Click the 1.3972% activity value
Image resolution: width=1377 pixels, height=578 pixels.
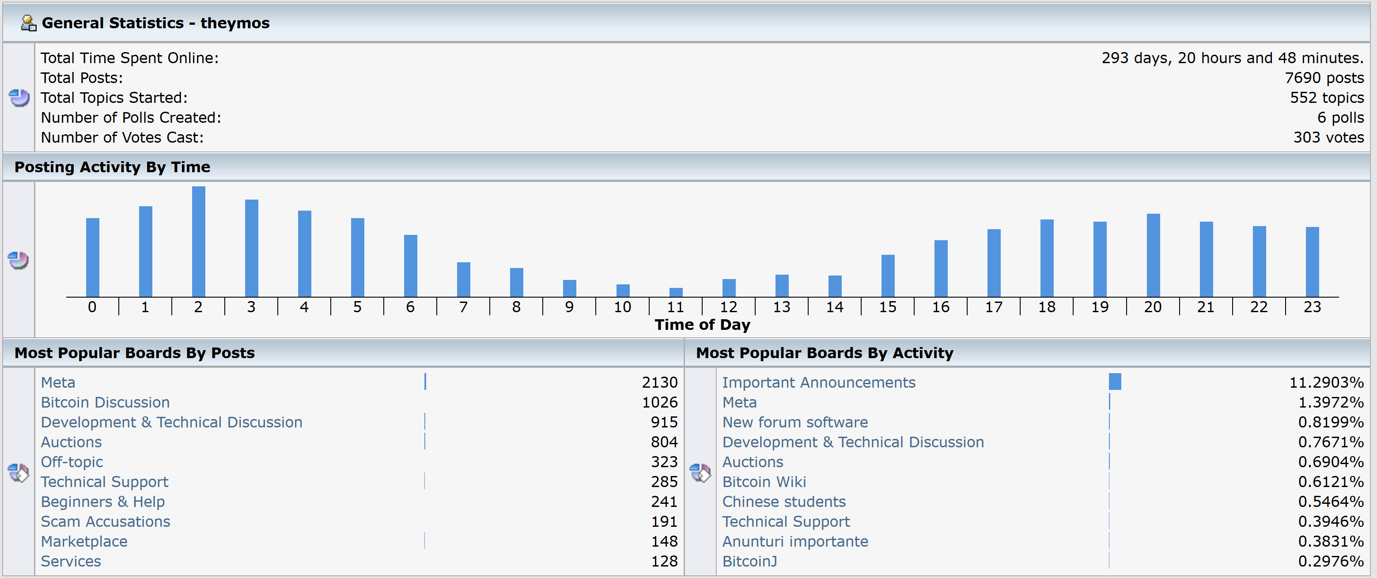[1331, 402]
